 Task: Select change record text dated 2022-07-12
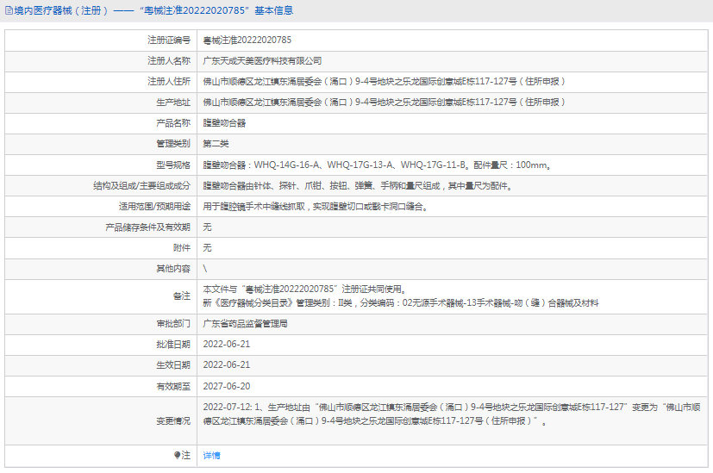tap(452, 414)
